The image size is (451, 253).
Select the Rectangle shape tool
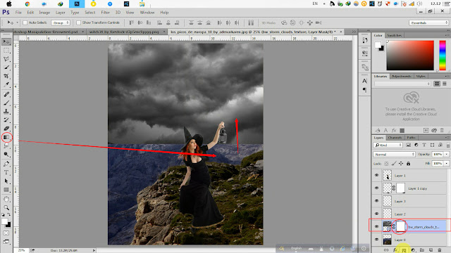tap(6, 190)
